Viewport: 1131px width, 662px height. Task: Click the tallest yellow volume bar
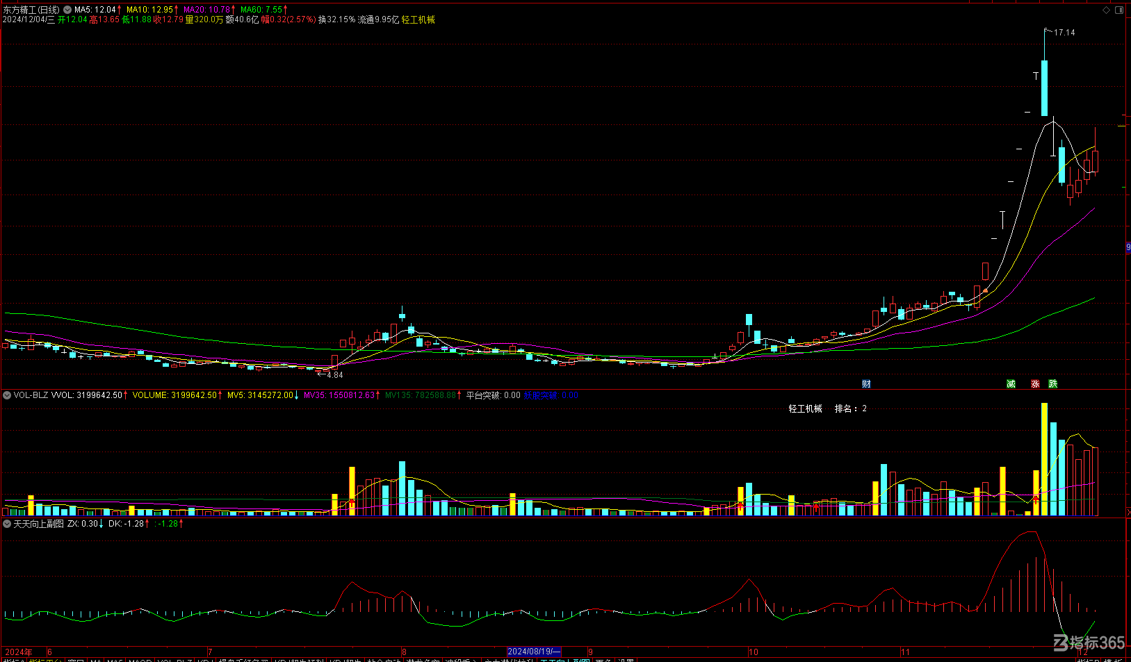(x=1044, y=459)
